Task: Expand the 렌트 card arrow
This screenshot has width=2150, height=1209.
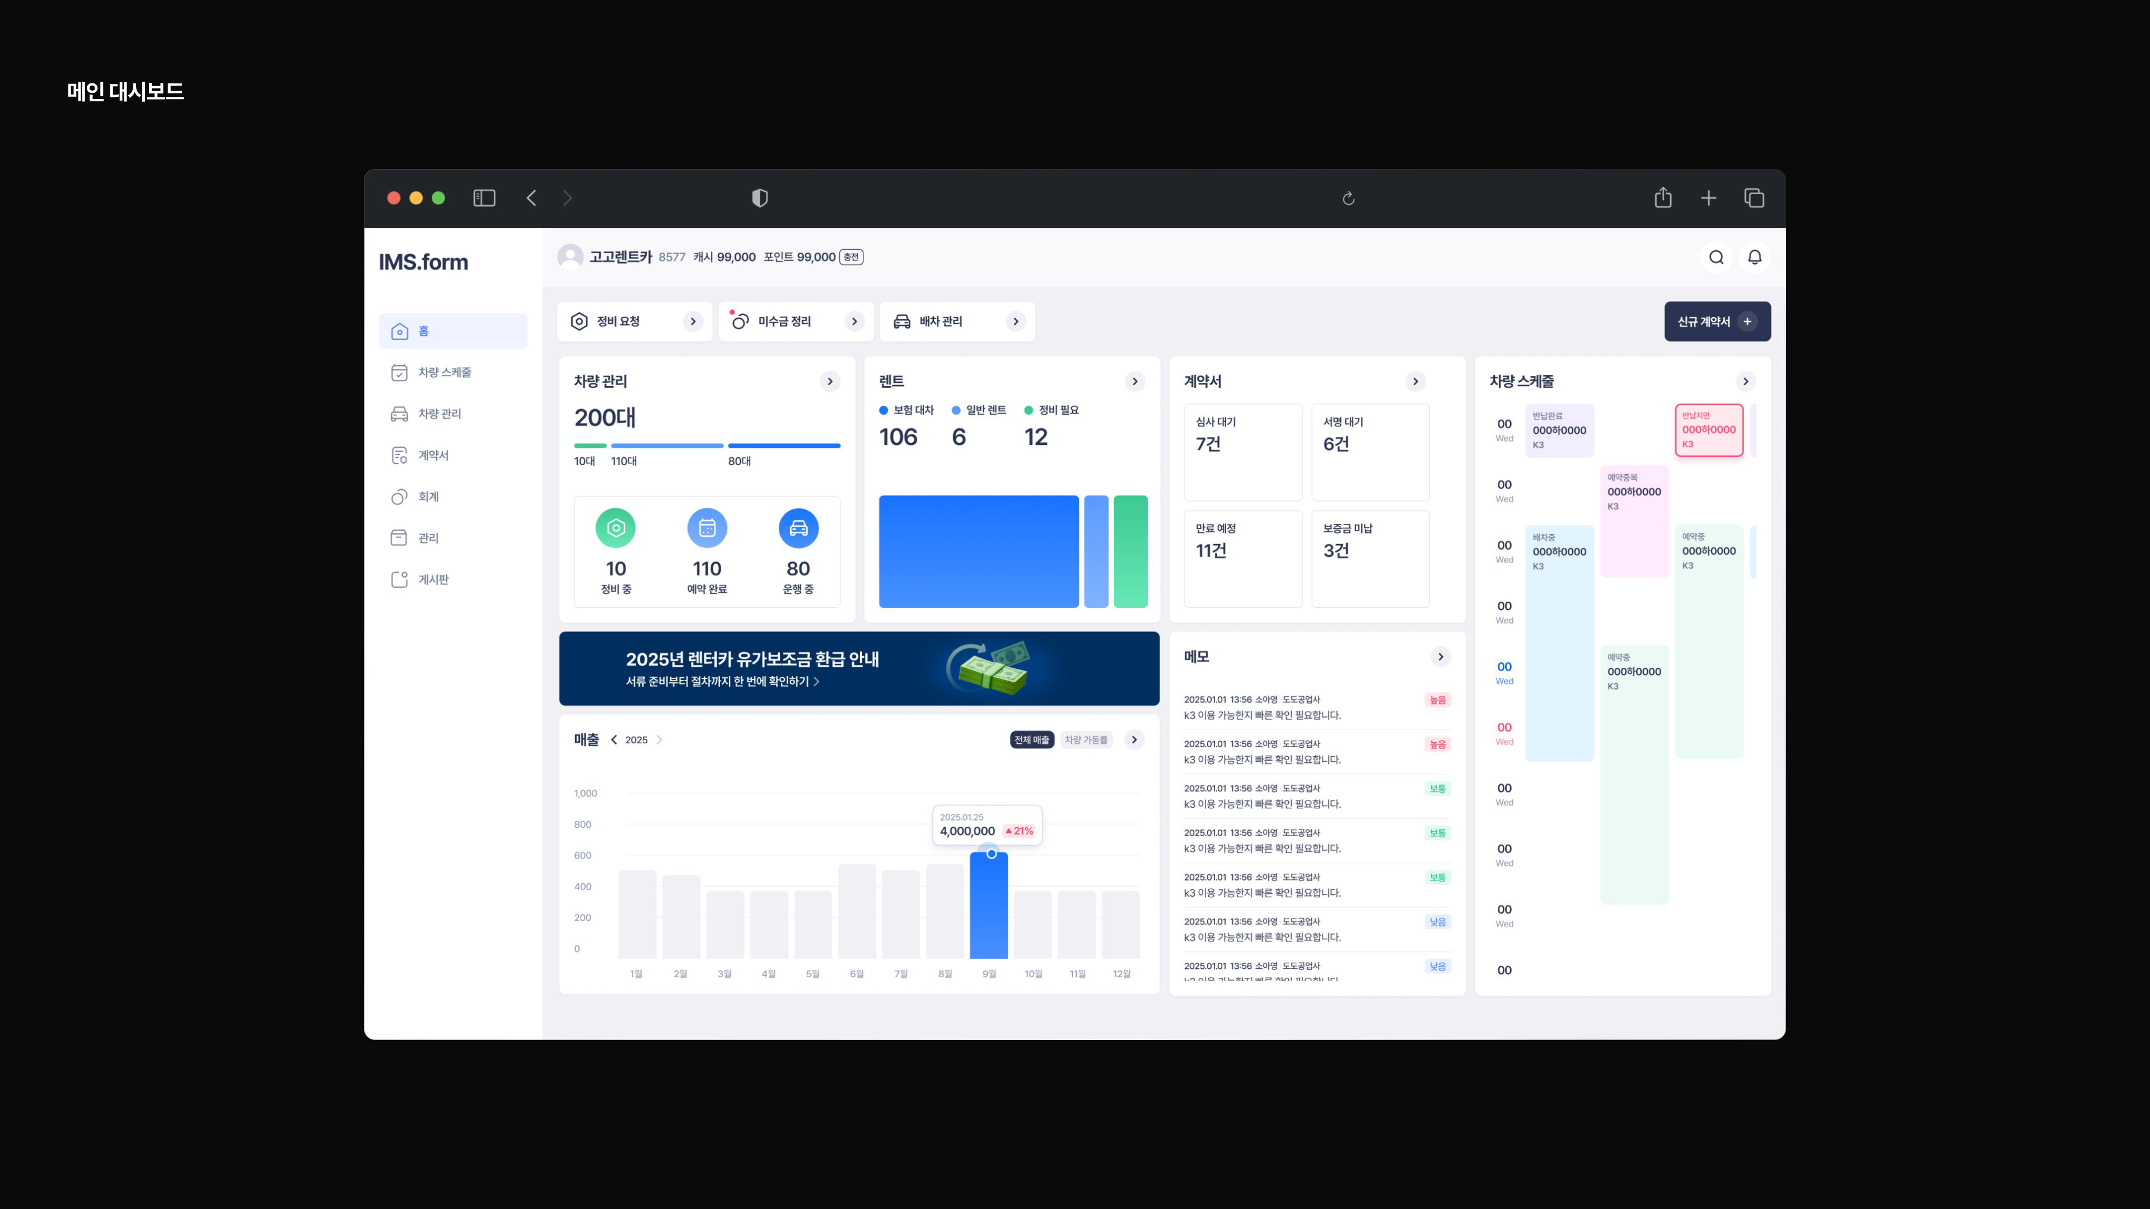Action: pyautogui.click(x=1134, y=381)
